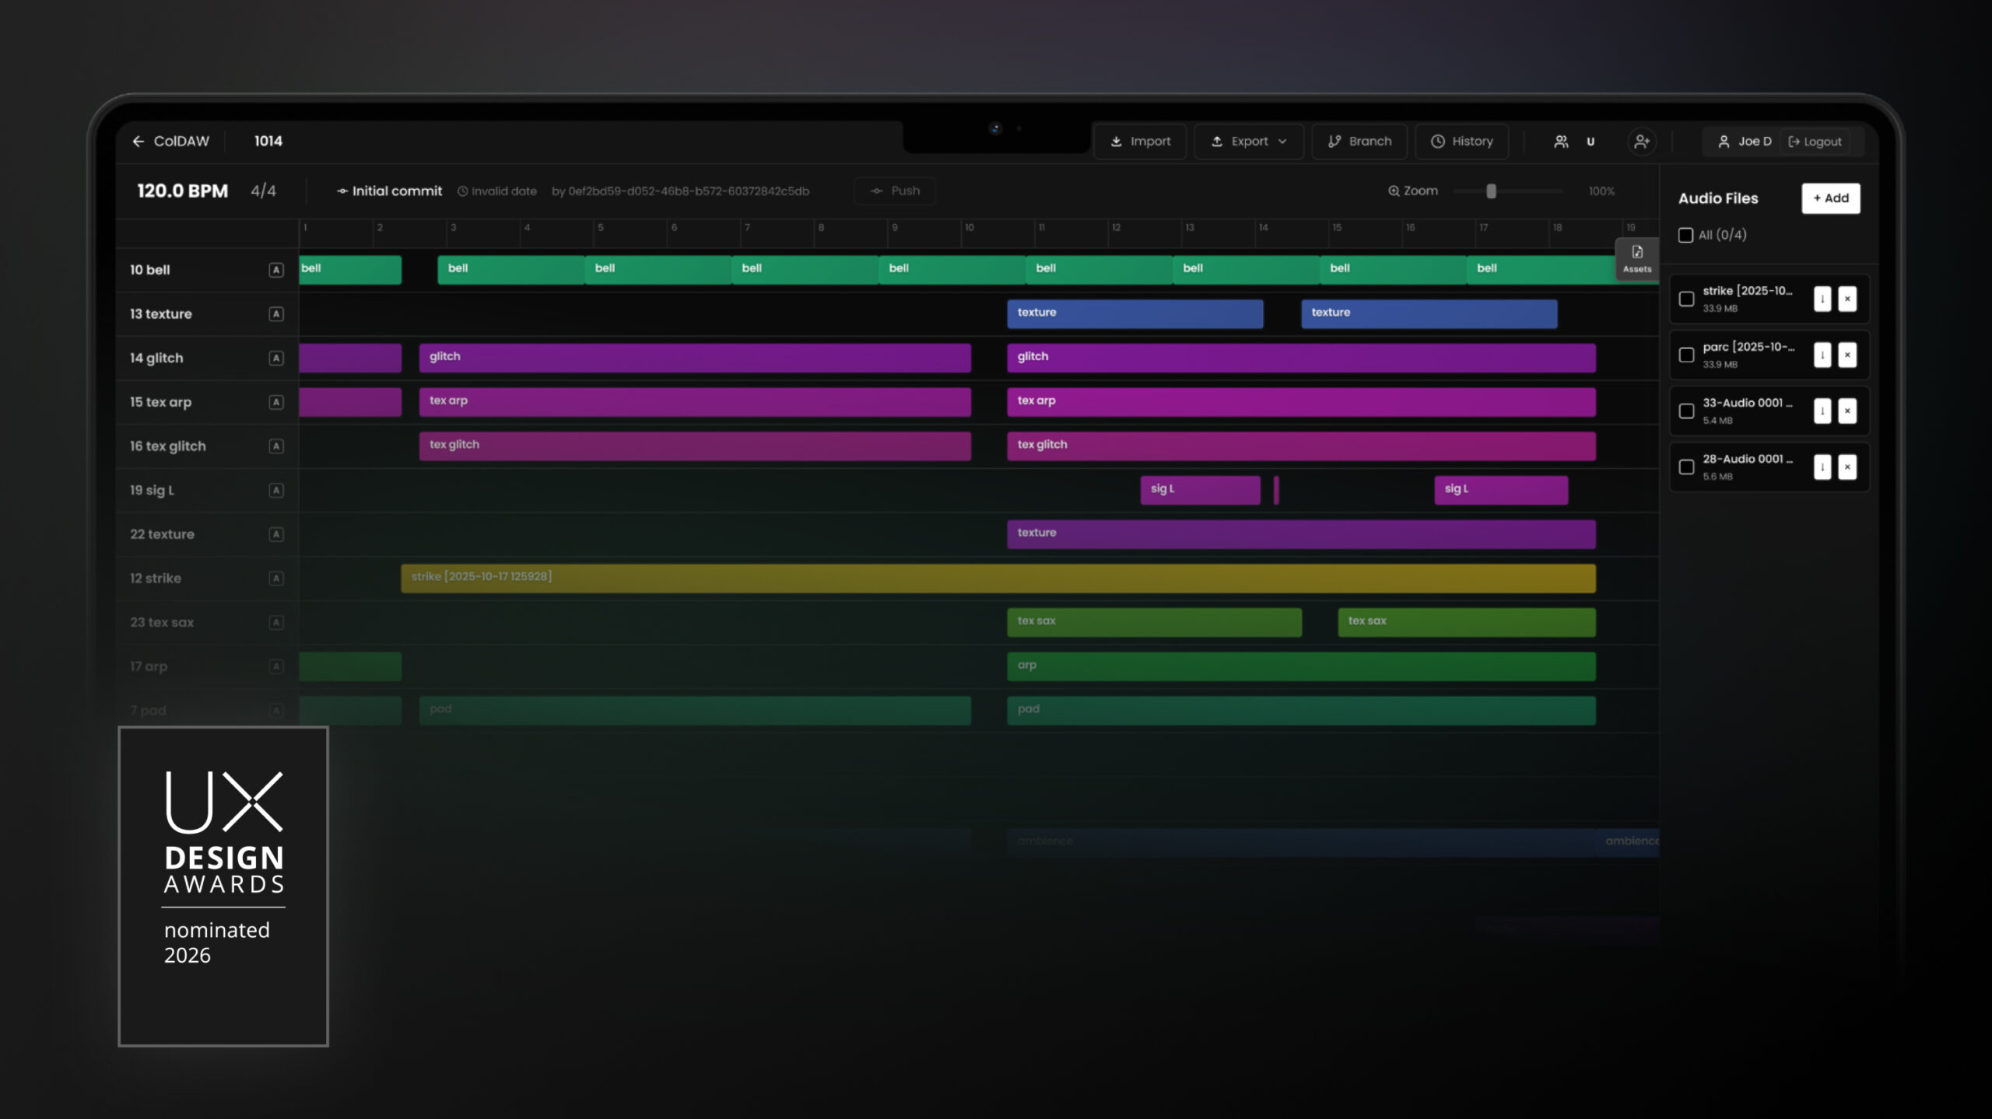Tick the 33-Audio 0001 checkbox
The image size is (1992, 1119).
pyautogui.click(x=1686, y=411)
